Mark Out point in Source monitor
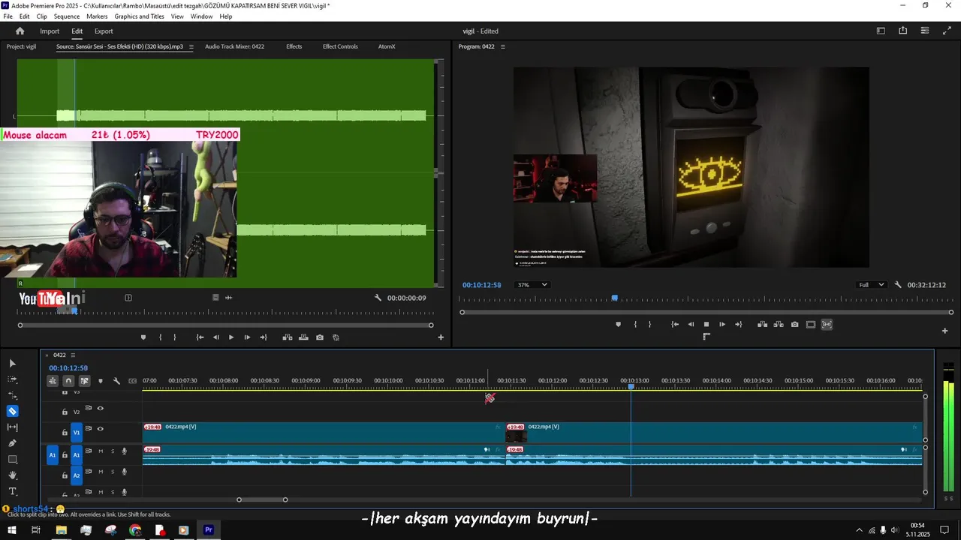Image resolution: width=961 pixels, height=540 pixels. (x=175, y=337)
